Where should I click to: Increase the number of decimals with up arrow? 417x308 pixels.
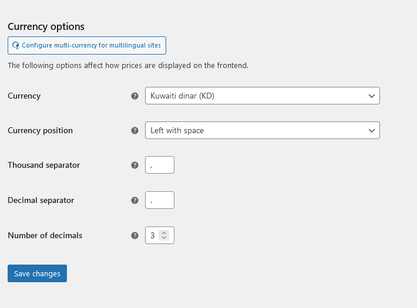coord(164,232)
